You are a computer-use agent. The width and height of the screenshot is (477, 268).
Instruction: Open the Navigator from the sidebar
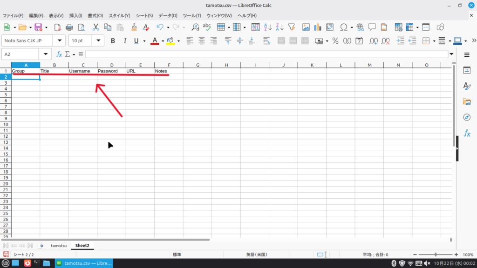click(467, 117)
